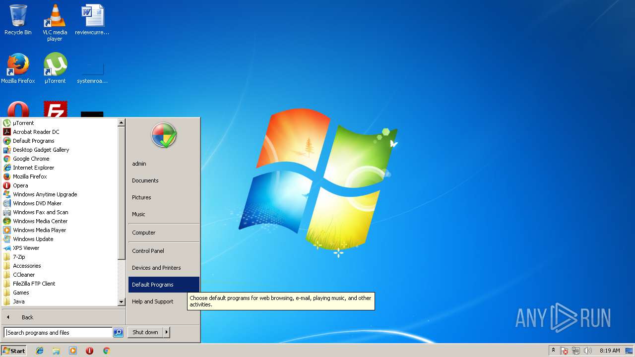The width and height of the screenshot is (635, 357).
Task: Expand the Accessories folder
Action: point(60,266)
